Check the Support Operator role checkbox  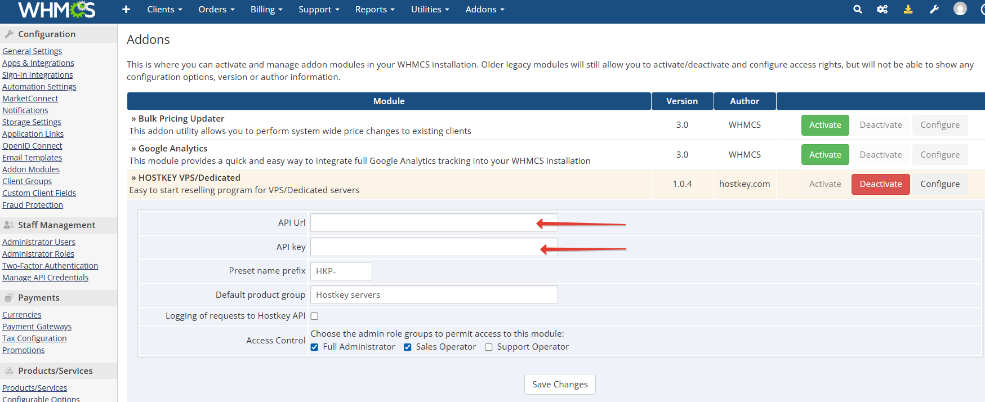point(489,347)
